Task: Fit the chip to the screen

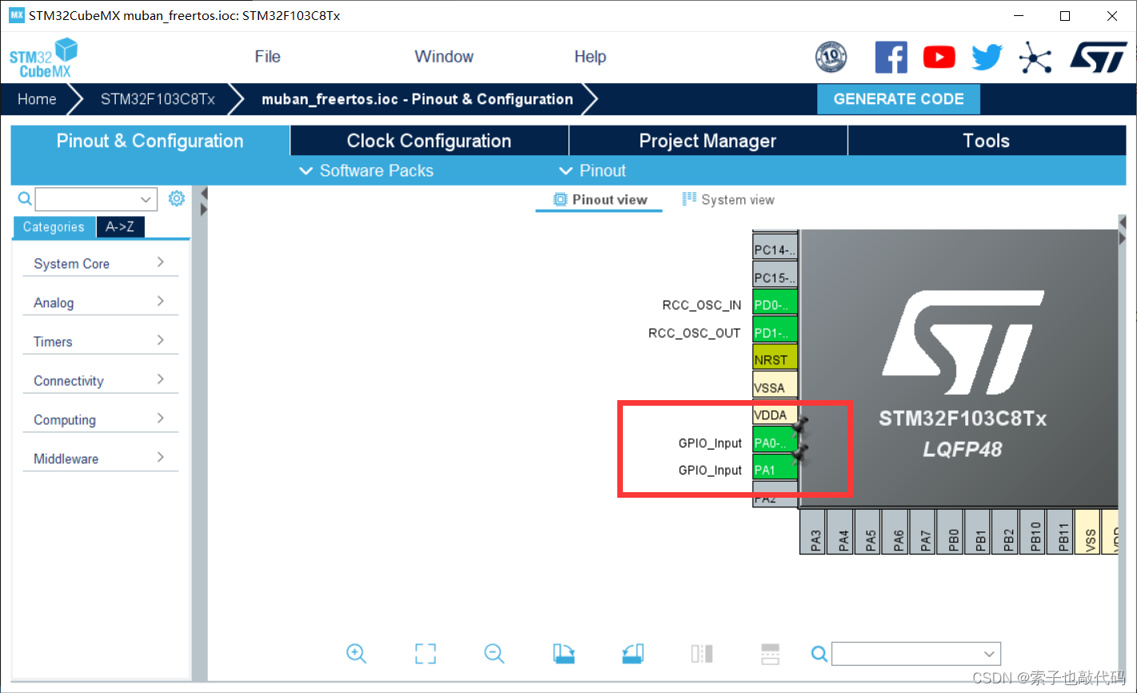Action: 425,654
